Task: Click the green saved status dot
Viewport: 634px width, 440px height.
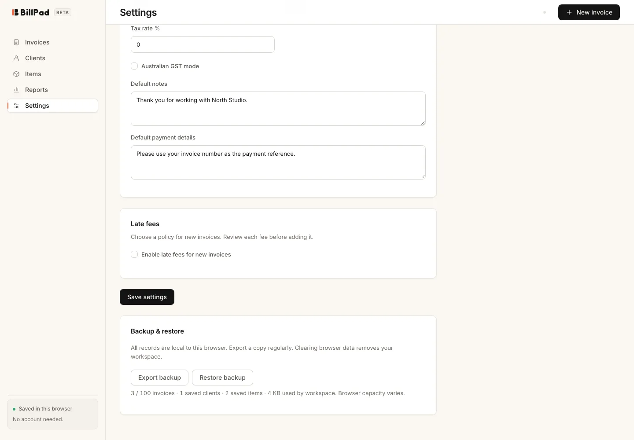Action: tap(14, 409)
